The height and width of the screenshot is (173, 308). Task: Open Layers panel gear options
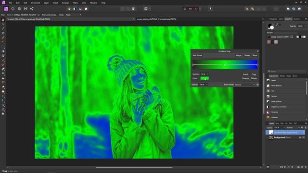tap(302, 128)
